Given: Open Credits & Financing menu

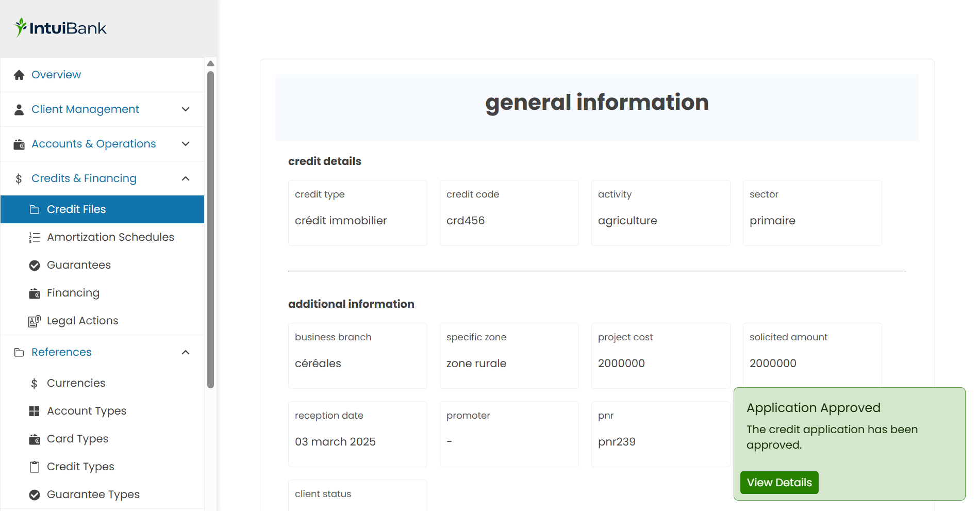Looking at the screenshot, I should coord(103,178).
